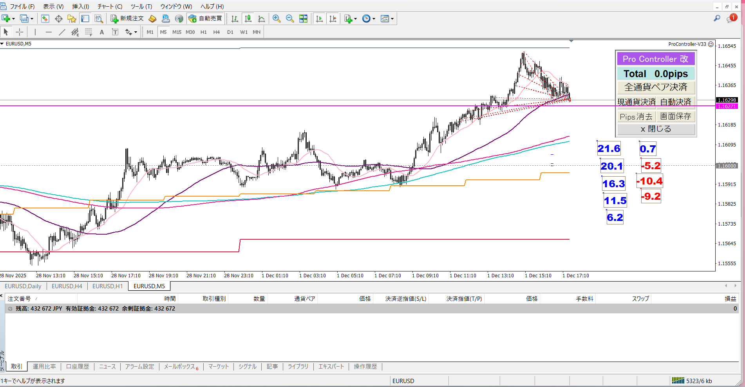Click the zoom out magnifier icon
The width and height of the screenshot is (745, 387).
click(x=290, y=18)
